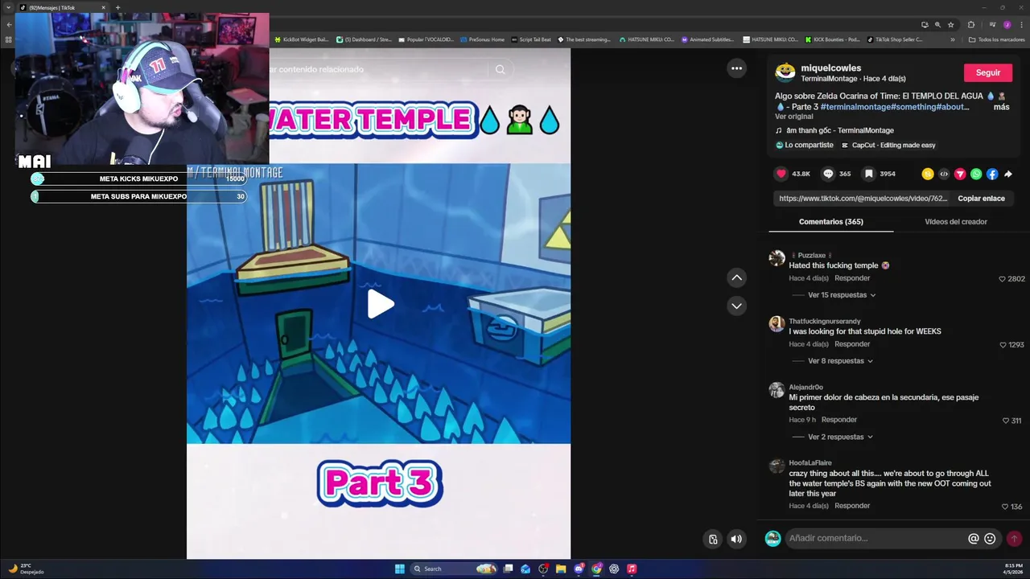Image resolution: width=1030 pixels, height=579 pixels.
Task: Open File Explorer from taskbar
Action: click(x=561, y=569)
